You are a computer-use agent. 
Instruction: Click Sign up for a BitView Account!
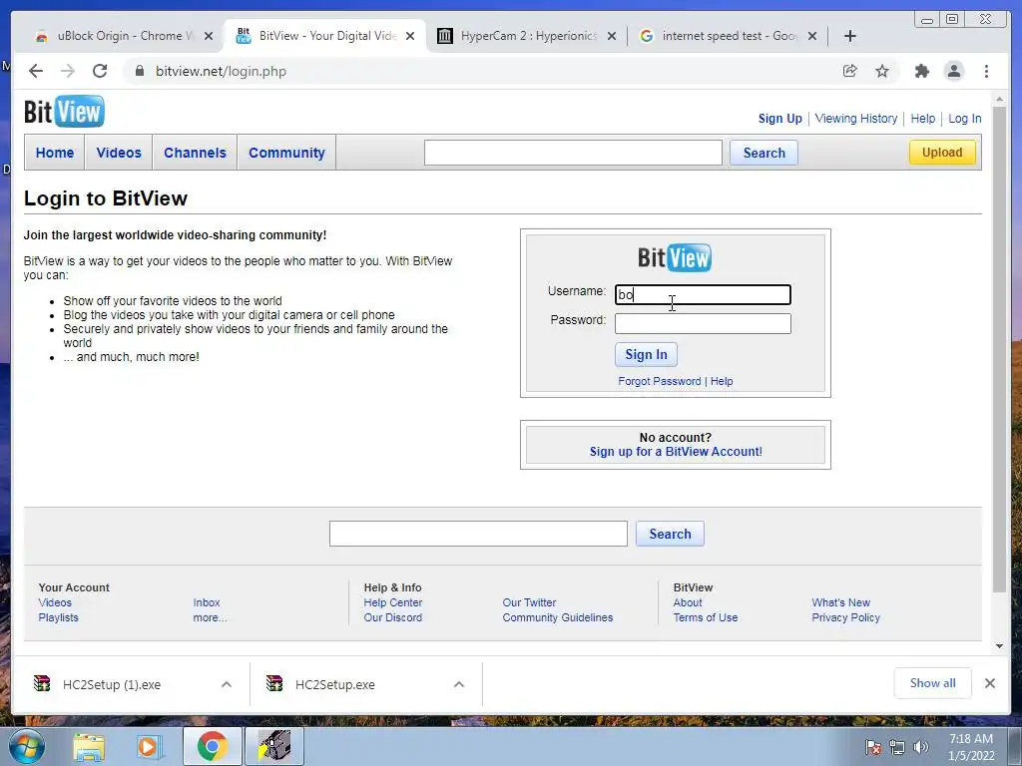[x=676, y=452]
